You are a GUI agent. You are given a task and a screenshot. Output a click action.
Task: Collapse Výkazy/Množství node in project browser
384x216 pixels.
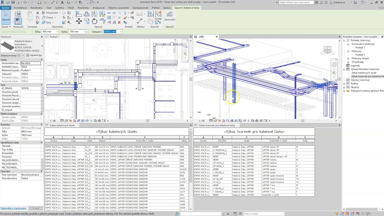click(x=344, y=69)
